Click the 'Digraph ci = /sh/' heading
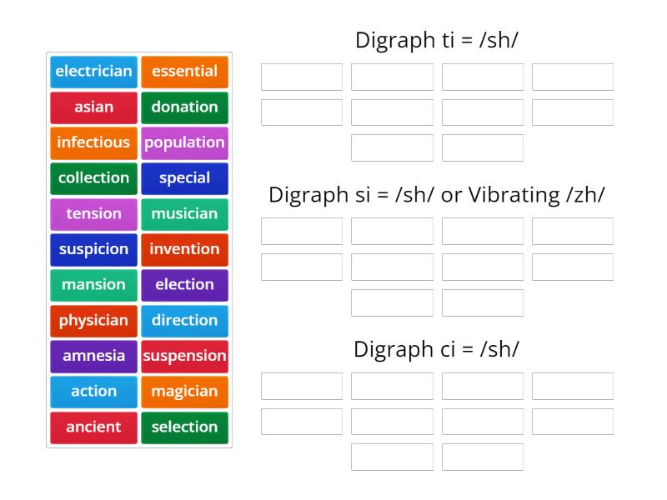667x500 pixels. tap(436, 350)
